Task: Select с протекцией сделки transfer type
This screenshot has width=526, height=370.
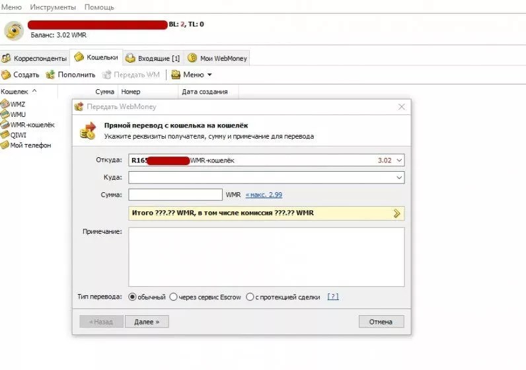Action: 283,297
